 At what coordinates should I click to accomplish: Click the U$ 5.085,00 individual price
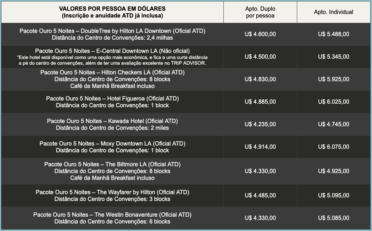pos(334,218)
